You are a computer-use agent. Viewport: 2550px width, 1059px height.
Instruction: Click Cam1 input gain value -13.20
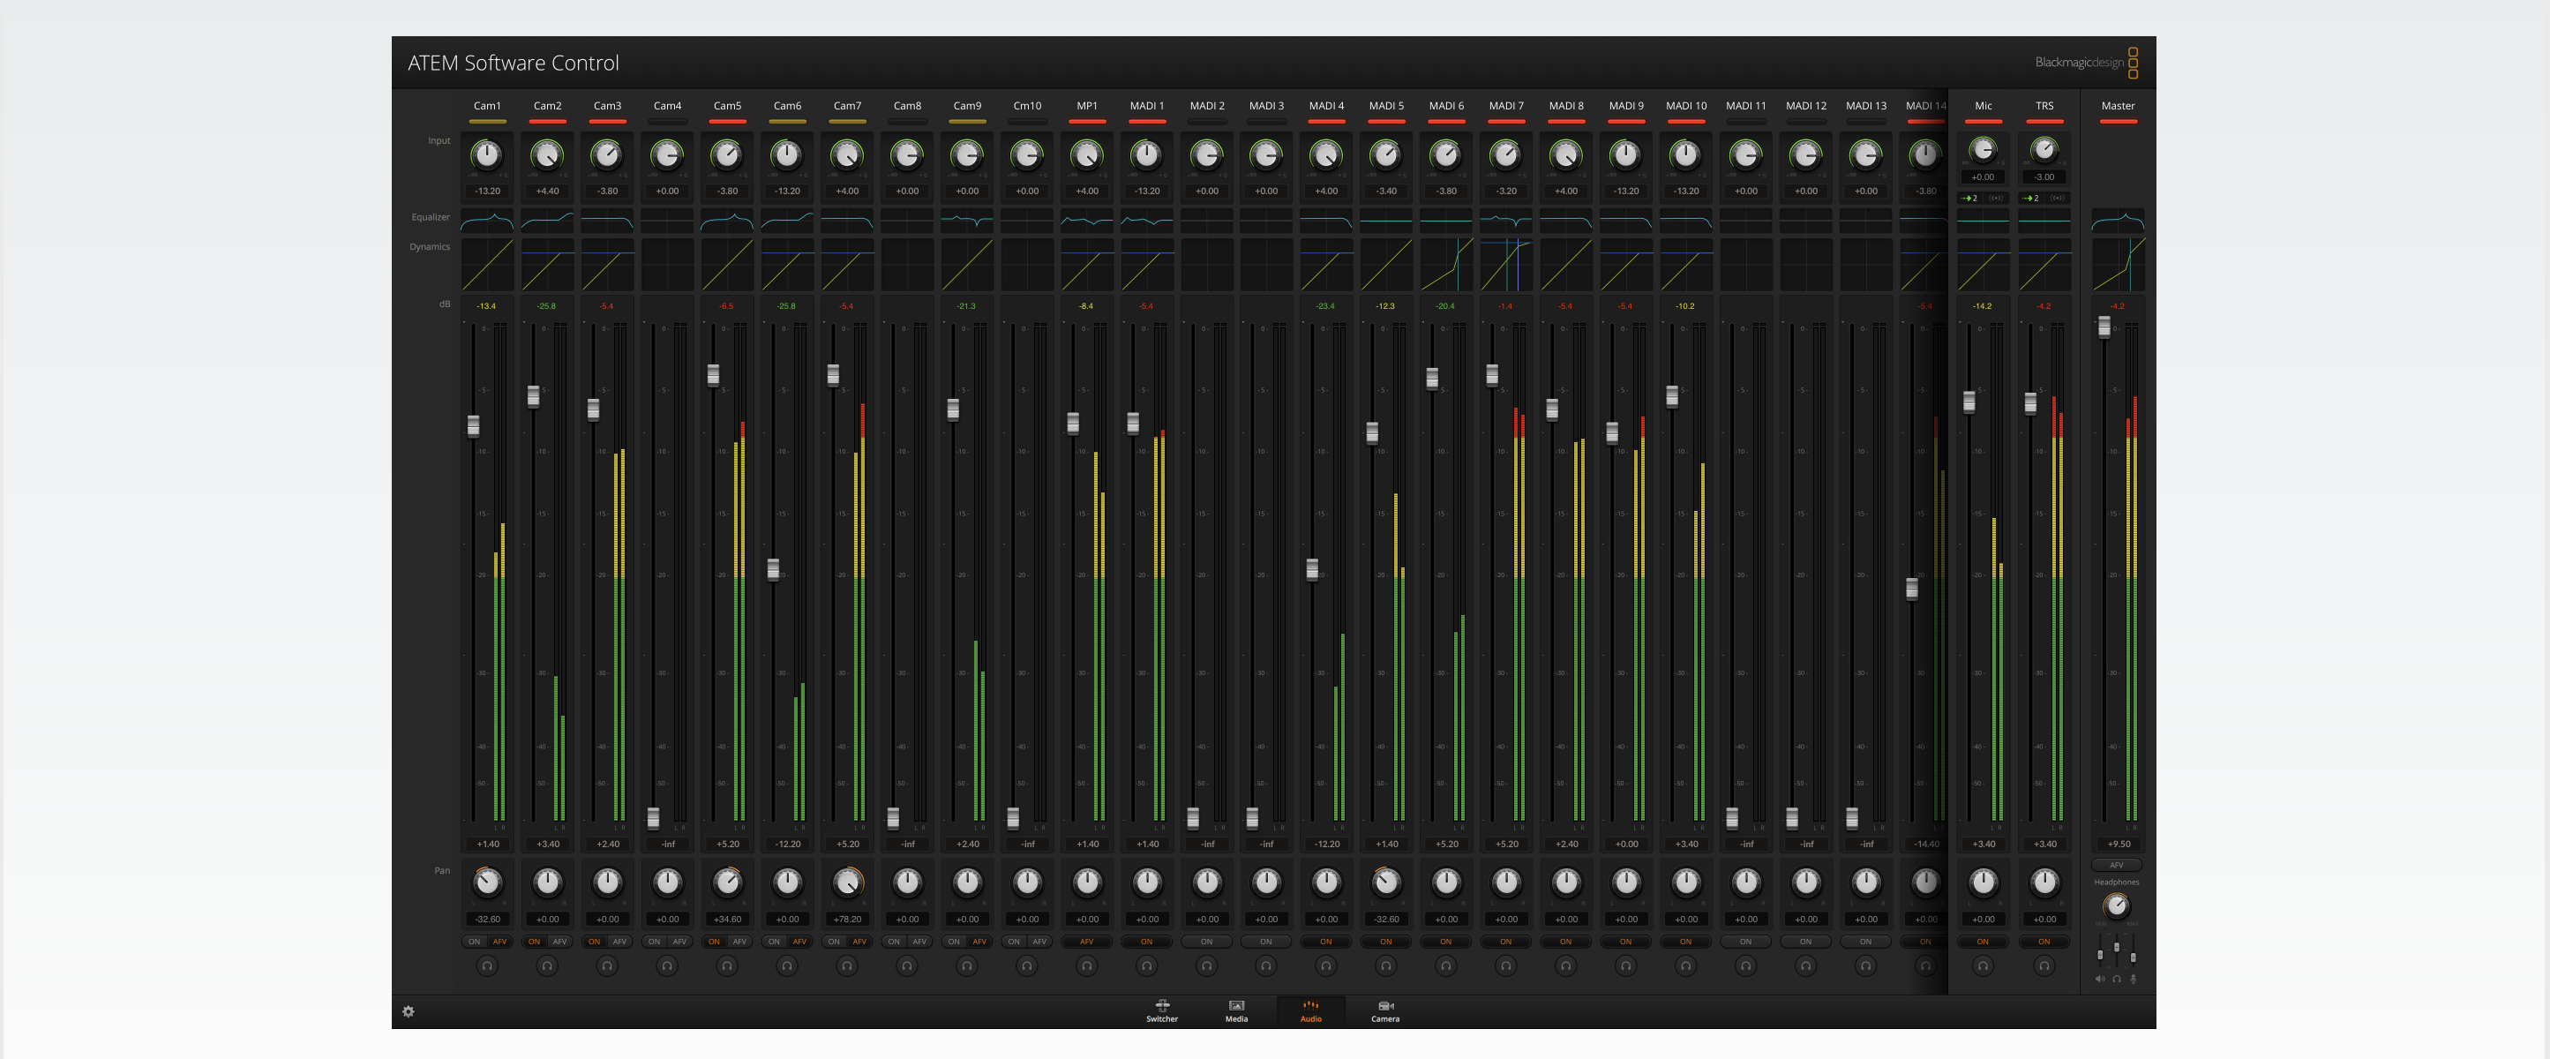coord(487,191)
